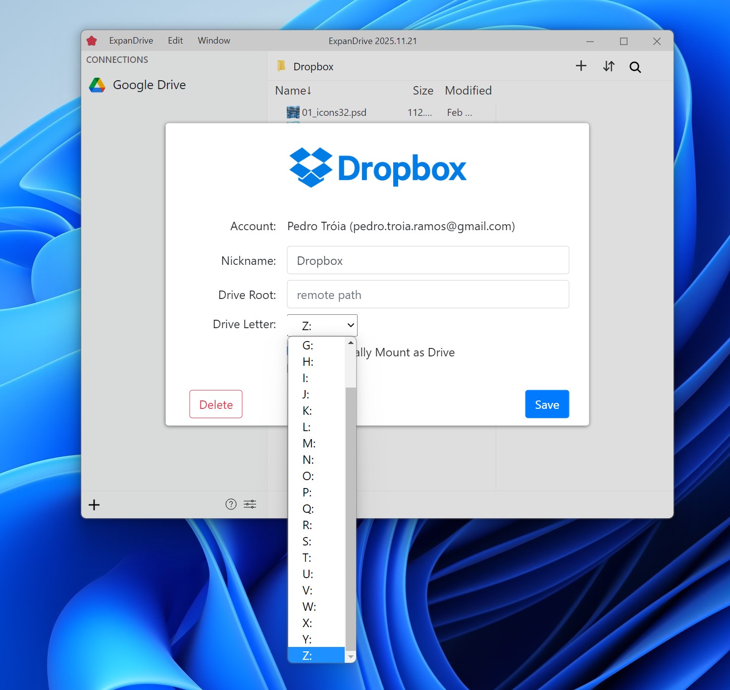Collapse the Drive Letter dropdown box
Image resolution: width=730 pixels, height=690 pixels.
pyautogui.click(x=322, y=325)
